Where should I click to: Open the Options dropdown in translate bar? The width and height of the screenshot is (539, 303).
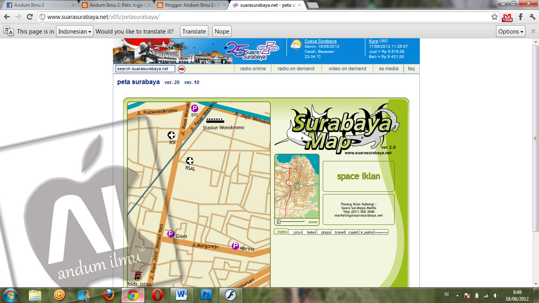511,31
